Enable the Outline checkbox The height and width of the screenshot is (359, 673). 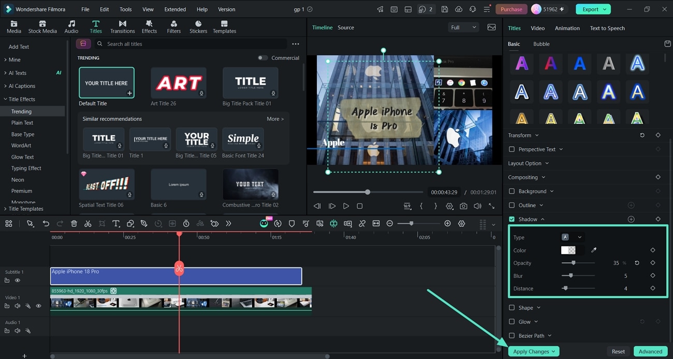[x=512, y=205]
